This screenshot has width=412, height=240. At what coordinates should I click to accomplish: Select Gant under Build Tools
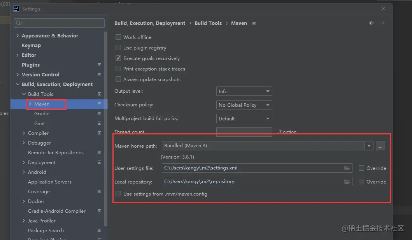39,123
